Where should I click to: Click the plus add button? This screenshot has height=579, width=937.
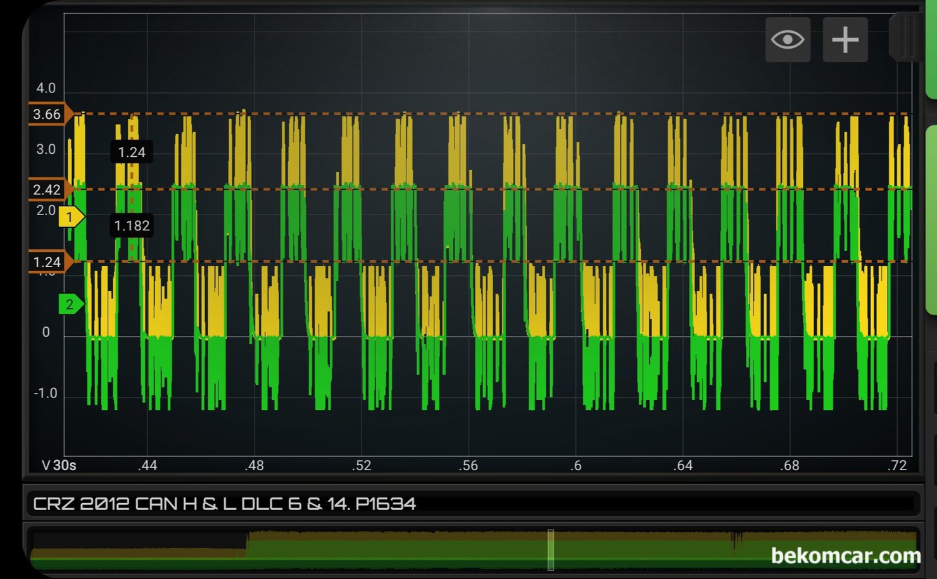845,40
